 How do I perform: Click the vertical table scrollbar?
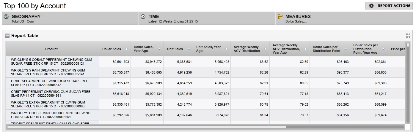[x=408, y=83]
